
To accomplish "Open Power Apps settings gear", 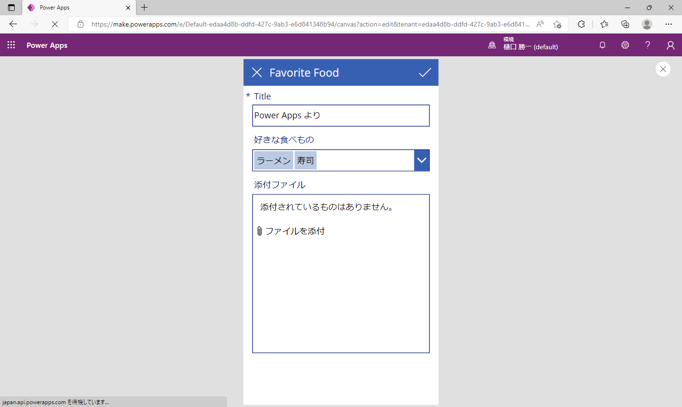I will pos(625,45).
